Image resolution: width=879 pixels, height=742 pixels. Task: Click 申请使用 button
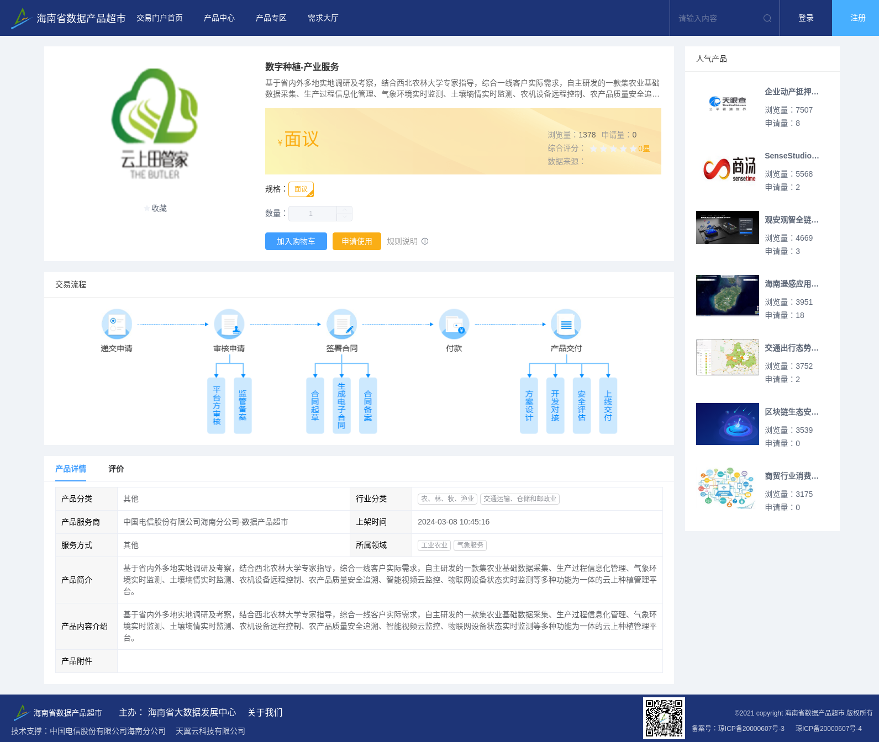357,241
